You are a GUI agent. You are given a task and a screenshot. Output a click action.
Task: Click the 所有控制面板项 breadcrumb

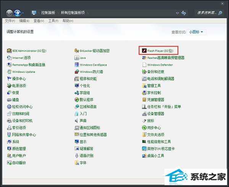pyautogui.click(x=73, y=13)
